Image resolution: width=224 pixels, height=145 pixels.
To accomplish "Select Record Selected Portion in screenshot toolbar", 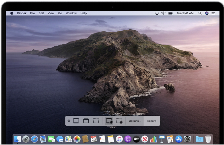I will tap(119, 121).
